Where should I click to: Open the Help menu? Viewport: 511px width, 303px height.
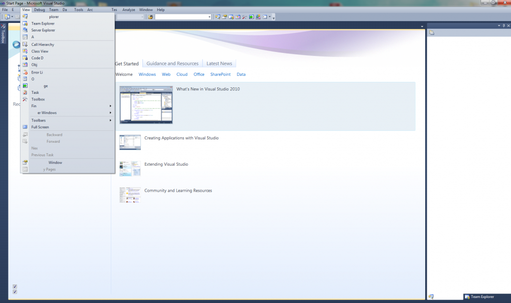(x=161, y=10)
